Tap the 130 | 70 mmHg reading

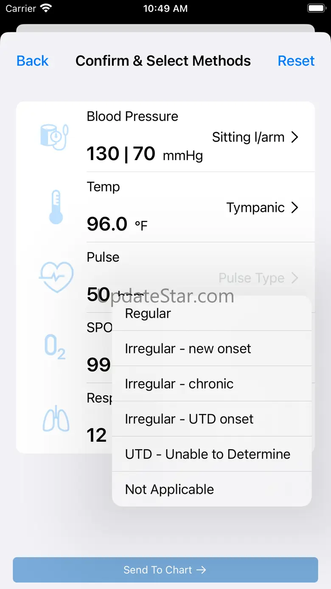pos(144,154)
